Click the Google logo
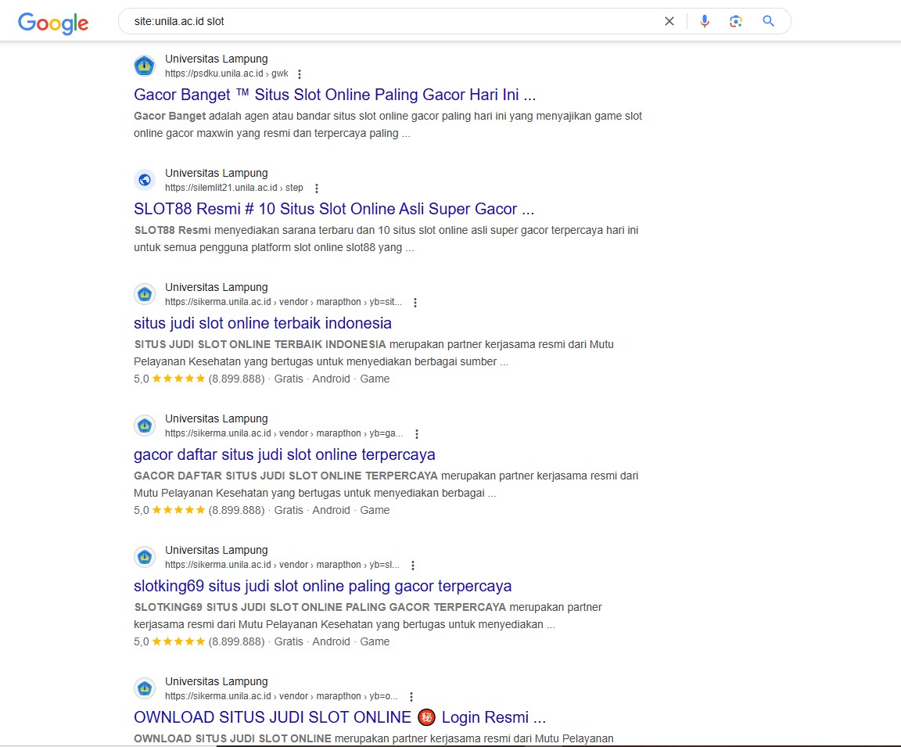901x747 pixels. 53,23
